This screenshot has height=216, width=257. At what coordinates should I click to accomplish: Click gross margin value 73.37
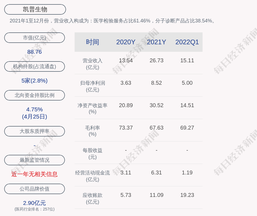(x=126, y=128)
